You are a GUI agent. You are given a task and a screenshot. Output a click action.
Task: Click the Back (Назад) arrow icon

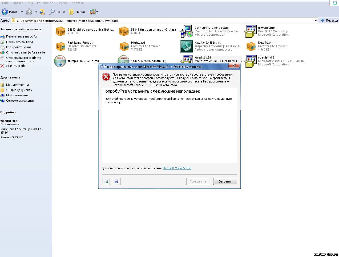coord(5,12)
